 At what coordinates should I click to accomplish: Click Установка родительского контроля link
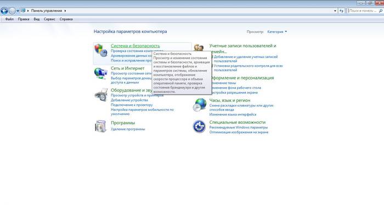click(249, 68)
